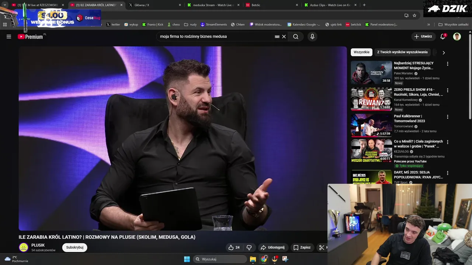
Task: Open the 'betclick' bookmark
Action: point(353,25)
